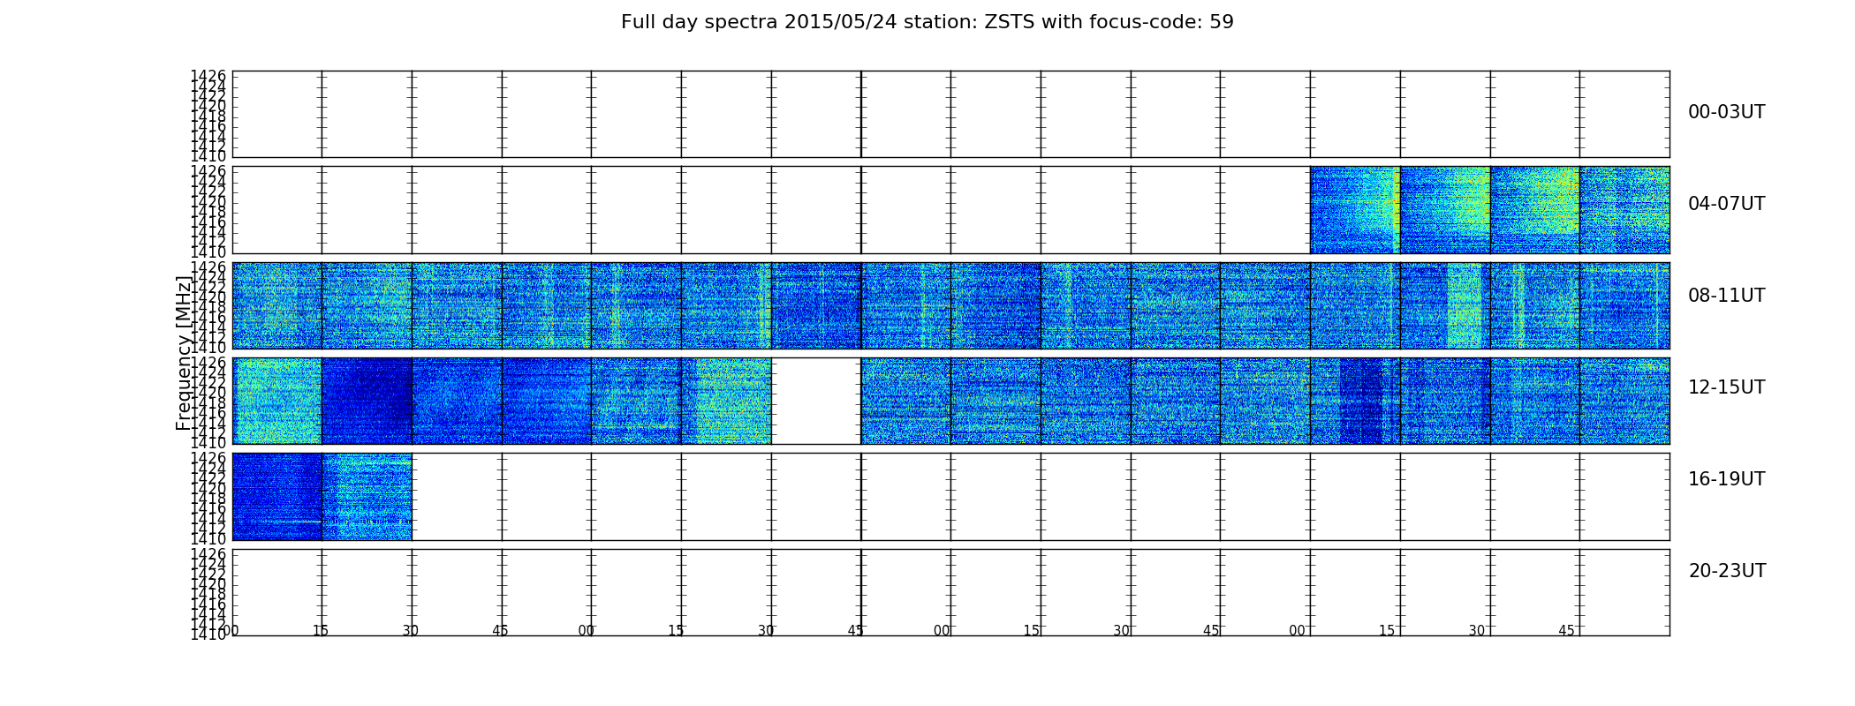Click the '12-15UT' row label

coord(1726,387)
